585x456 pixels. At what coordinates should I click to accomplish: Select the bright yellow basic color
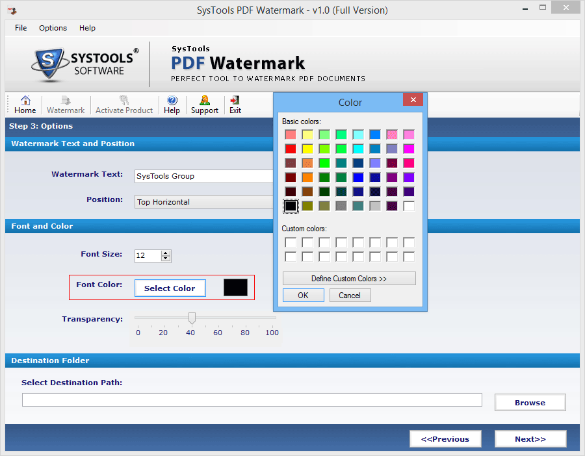coord(307,149)
